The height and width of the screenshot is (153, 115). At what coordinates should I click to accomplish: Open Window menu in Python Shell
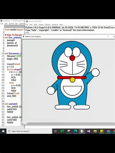pos(55,24)
